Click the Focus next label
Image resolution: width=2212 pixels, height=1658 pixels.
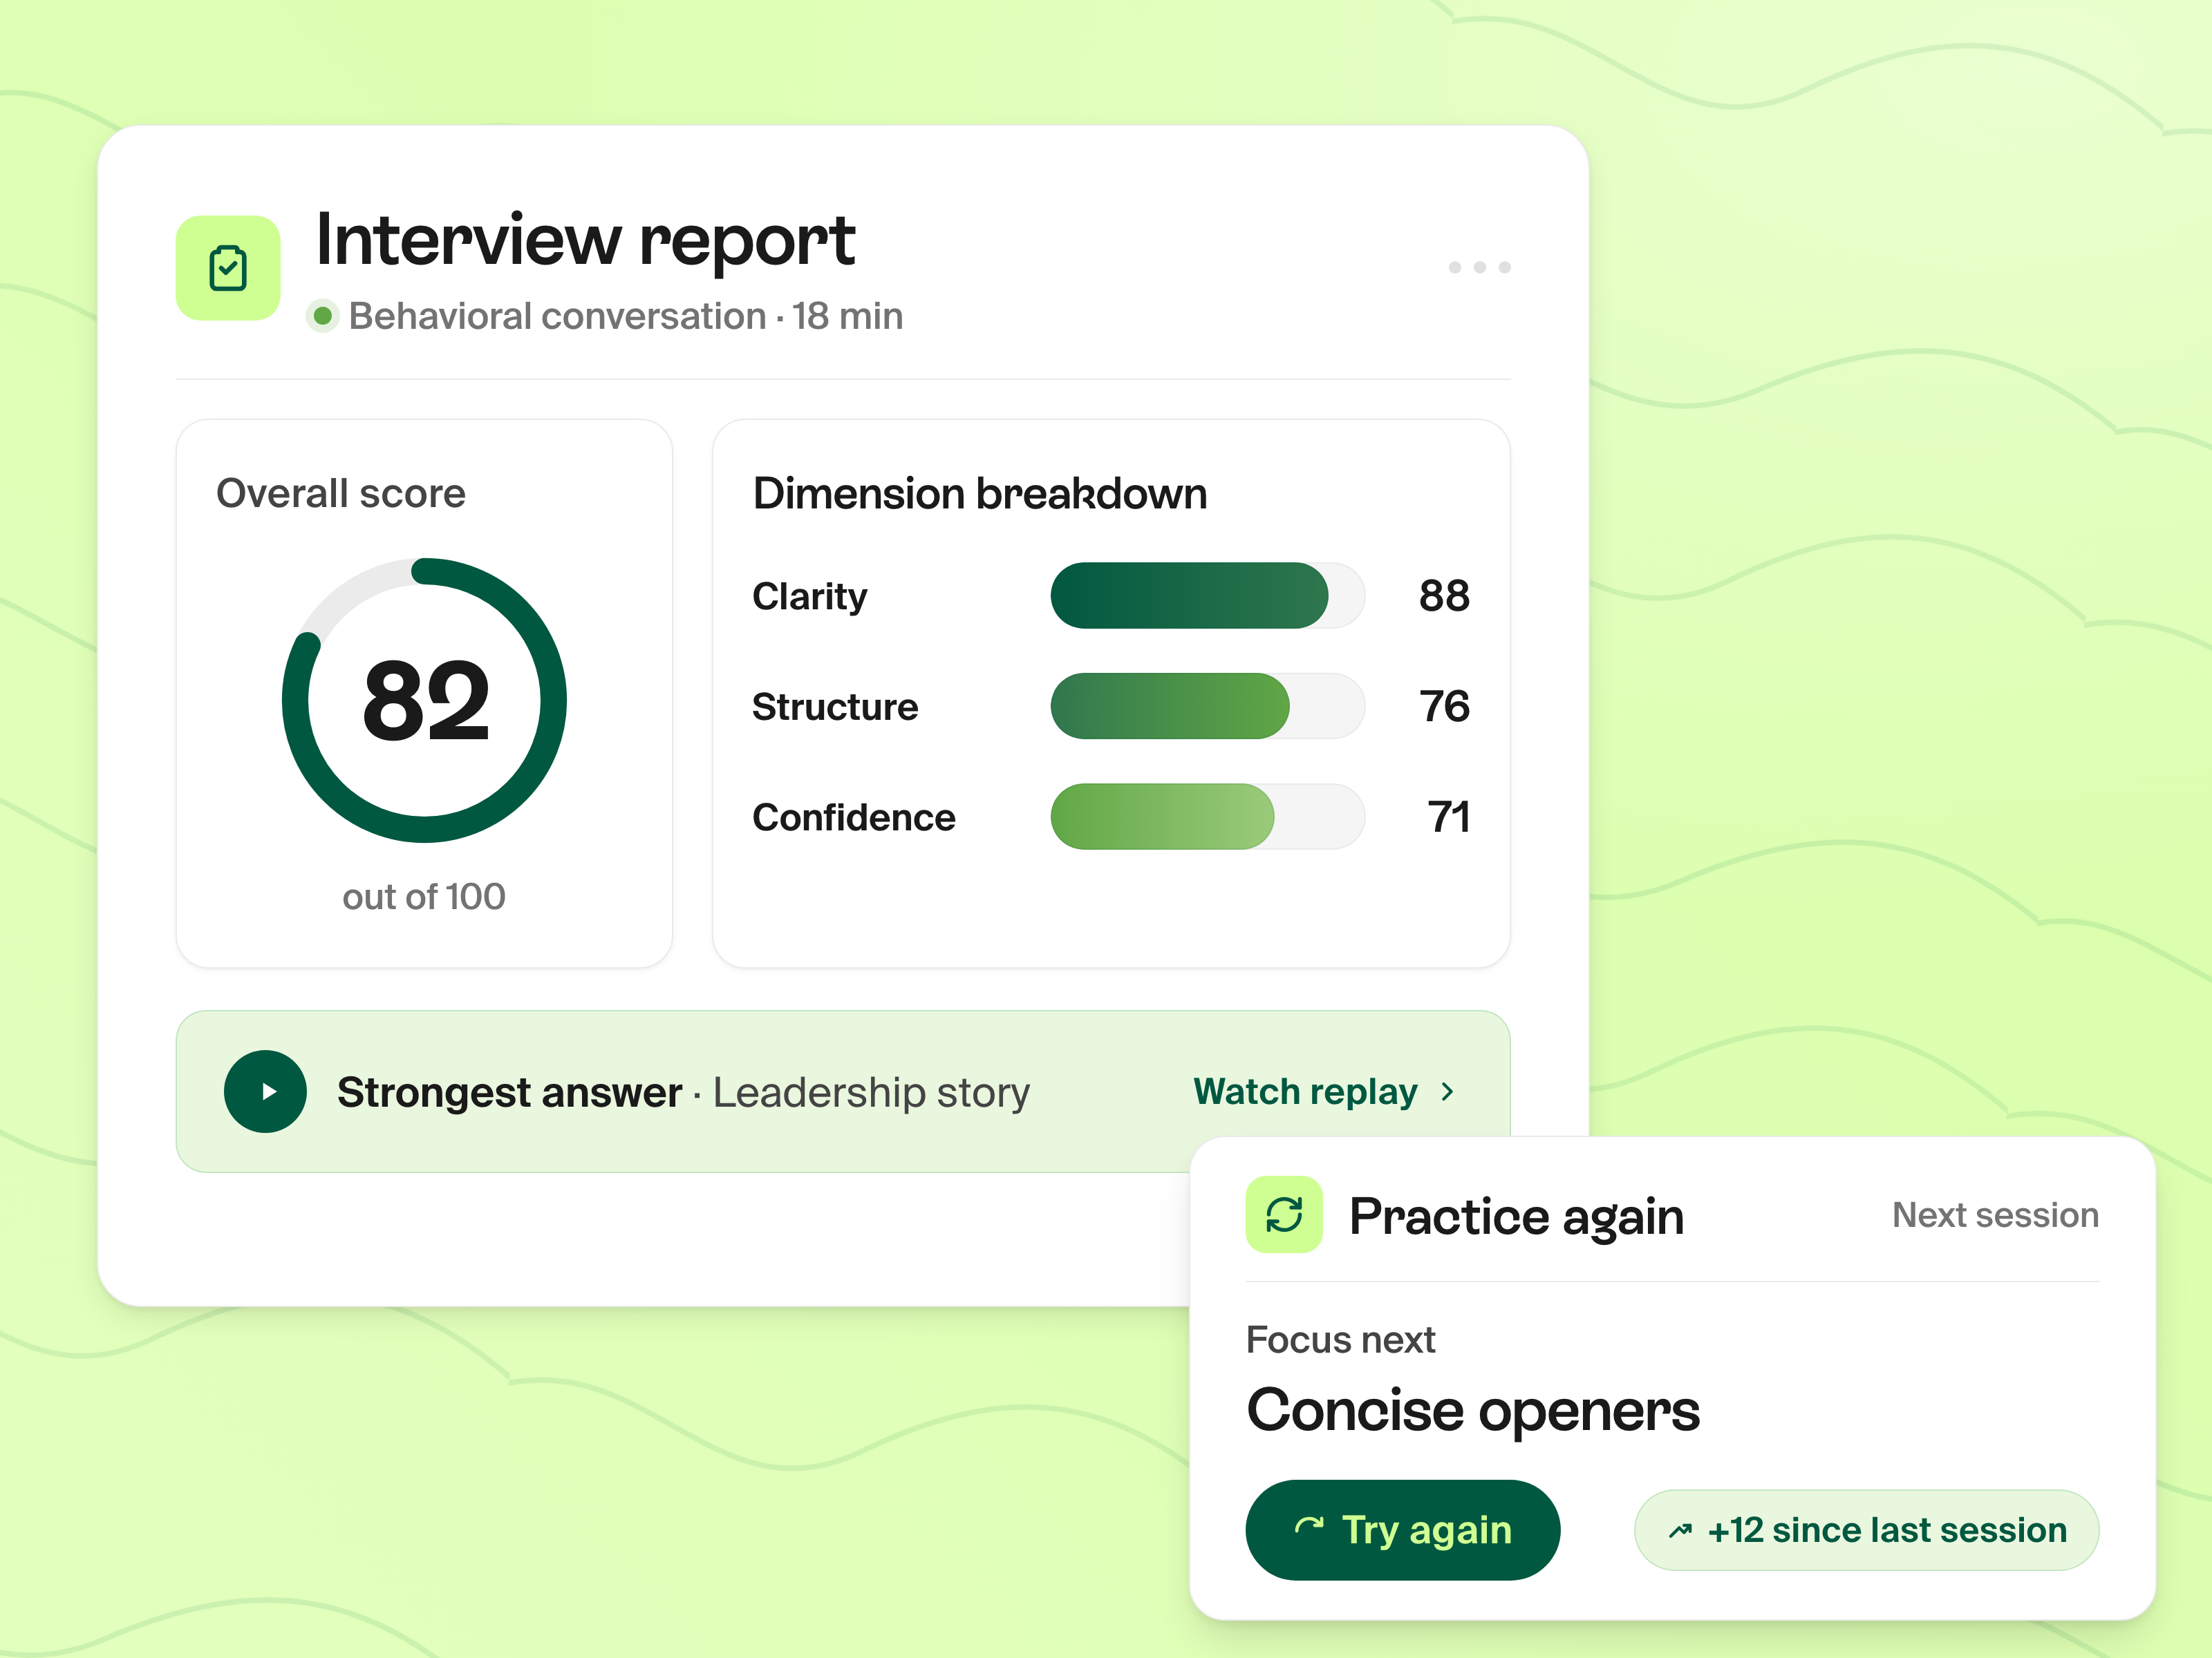1340,1340
